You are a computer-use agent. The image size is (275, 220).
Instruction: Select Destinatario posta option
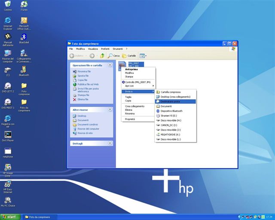click(x=176, y=101)
